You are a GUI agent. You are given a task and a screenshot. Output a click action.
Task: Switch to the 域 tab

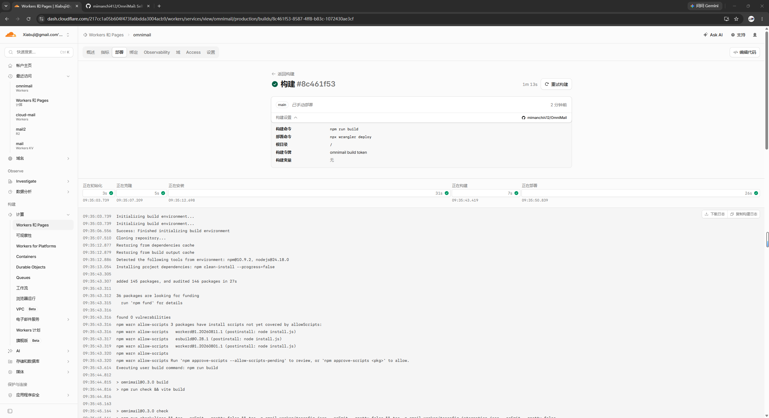click(x=178, y=52)
